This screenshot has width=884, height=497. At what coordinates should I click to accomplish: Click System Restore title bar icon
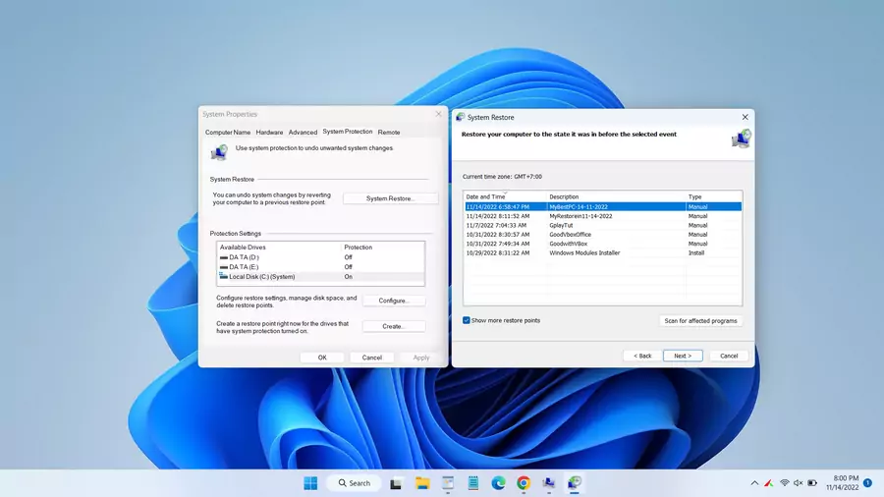[460, 117]
